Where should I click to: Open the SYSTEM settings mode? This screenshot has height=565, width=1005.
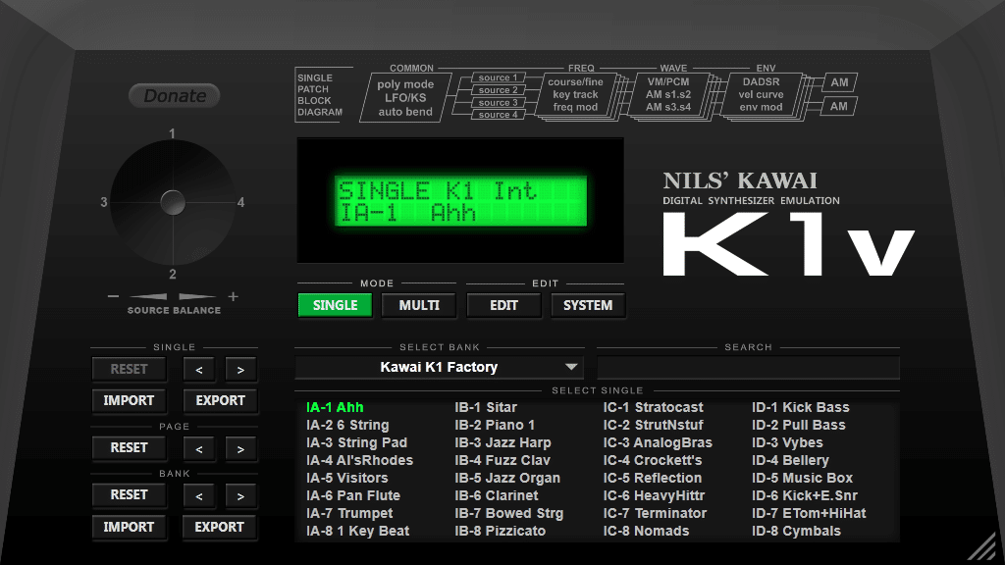588,306
